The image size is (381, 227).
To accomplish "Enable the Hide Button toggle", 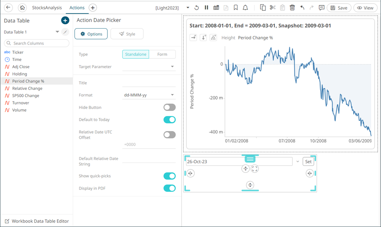I will tap(169, 107).
